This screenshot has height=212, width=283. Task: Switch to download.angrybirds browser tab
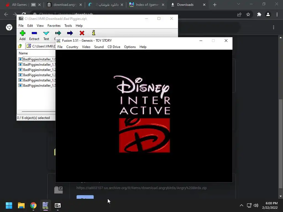(x=65, y=5)
